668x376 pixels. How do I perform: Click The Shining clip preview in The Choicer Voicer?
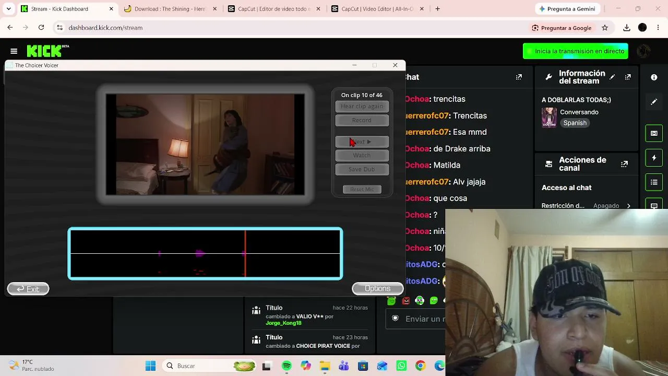[205, 145]
